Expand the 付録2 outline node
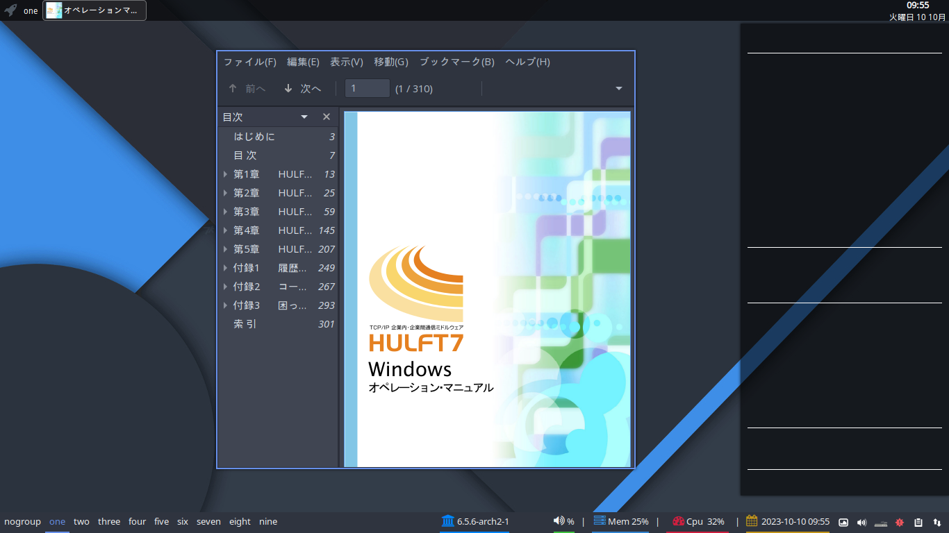 pyautogui.click(x=225, y=287)
